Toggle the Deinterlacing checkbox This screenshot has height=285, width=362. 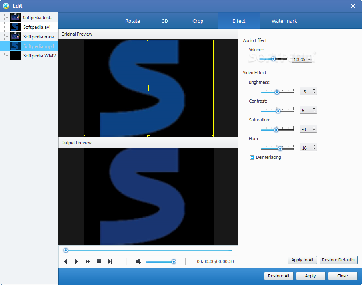pos(252,157)
